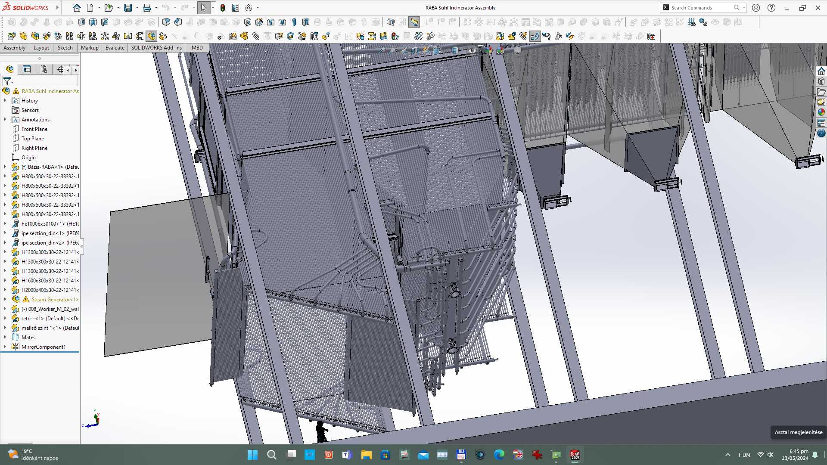The height and width of the screenshot is (465, 827).
Task: Select the Mates folder in tree
Action: [x=28, y=337]
